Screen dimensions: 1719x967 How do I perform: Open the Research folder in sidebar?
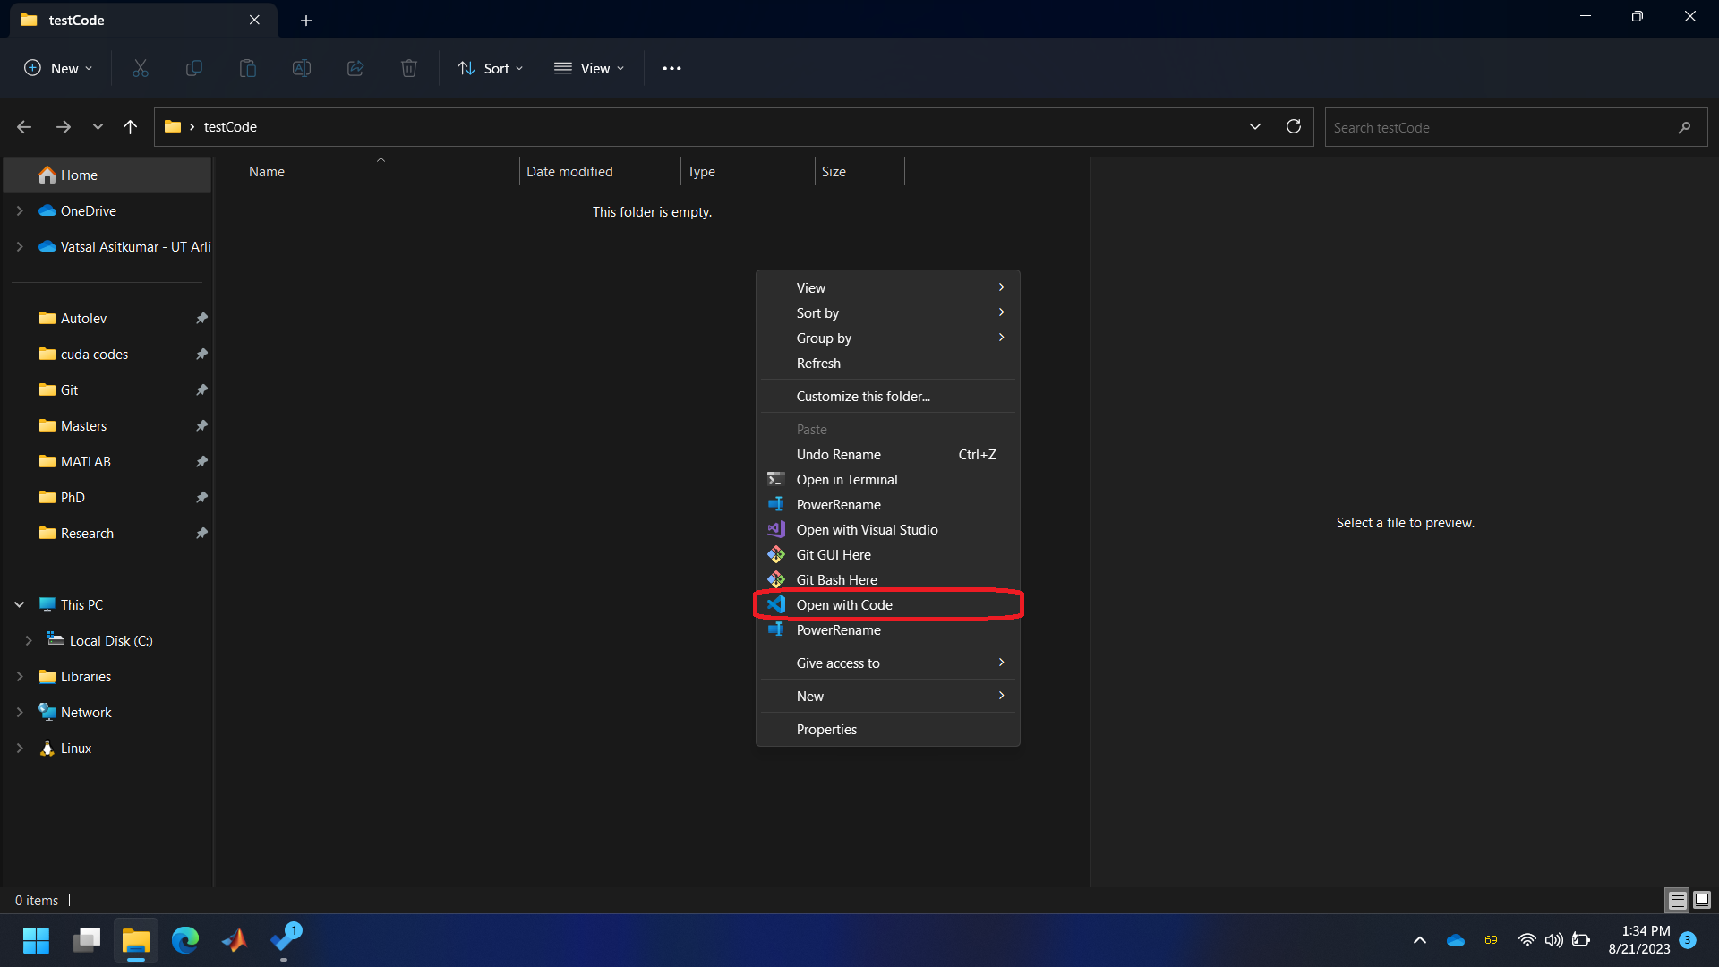87,534
